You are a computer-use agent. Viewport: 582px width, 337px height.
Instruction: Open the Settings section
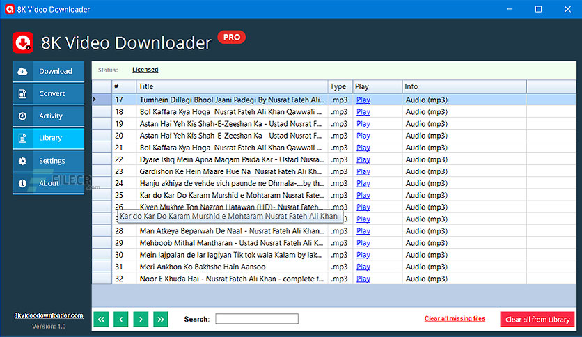click(49, 161)
